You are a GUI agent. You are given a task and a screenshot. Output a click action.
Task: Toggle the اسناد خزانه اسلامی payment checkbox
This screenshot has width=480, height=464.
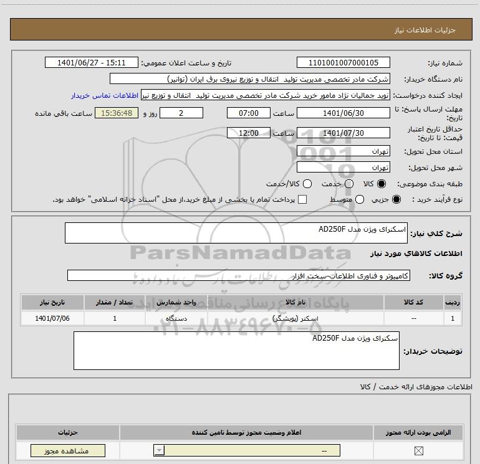point(302,199)
